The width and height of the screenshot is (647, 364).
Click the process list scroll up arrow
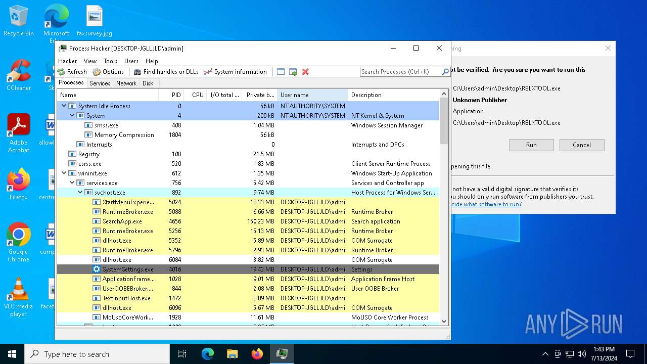(444, 94)
